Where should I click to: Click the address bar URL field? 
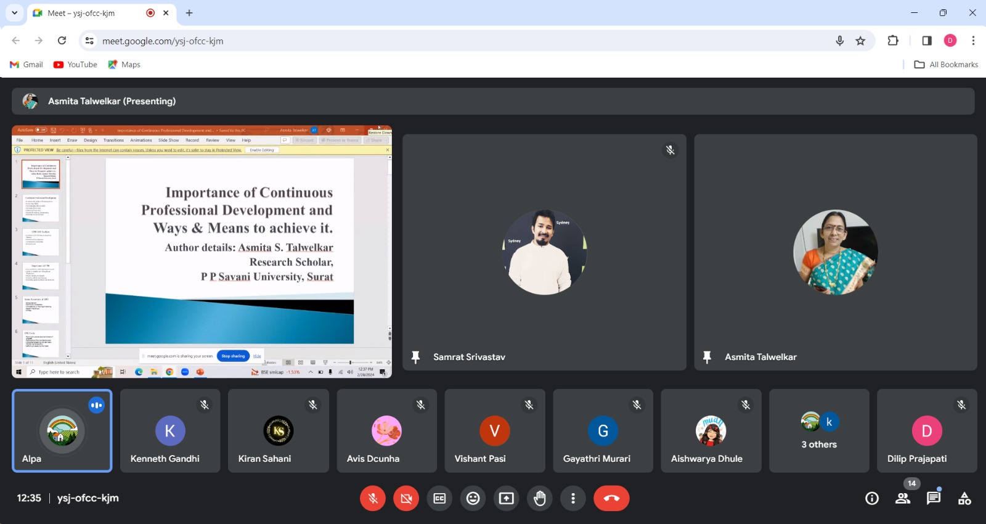tap(431, 41)
